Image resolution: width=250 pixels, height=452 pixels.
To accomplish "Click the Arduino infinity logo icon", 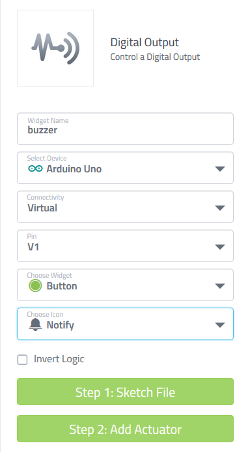I will click(x=35, y=168).
